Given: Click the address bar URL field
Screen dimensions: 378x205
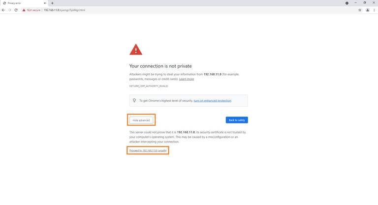Looking at the screenshot, I should point(148,10).
